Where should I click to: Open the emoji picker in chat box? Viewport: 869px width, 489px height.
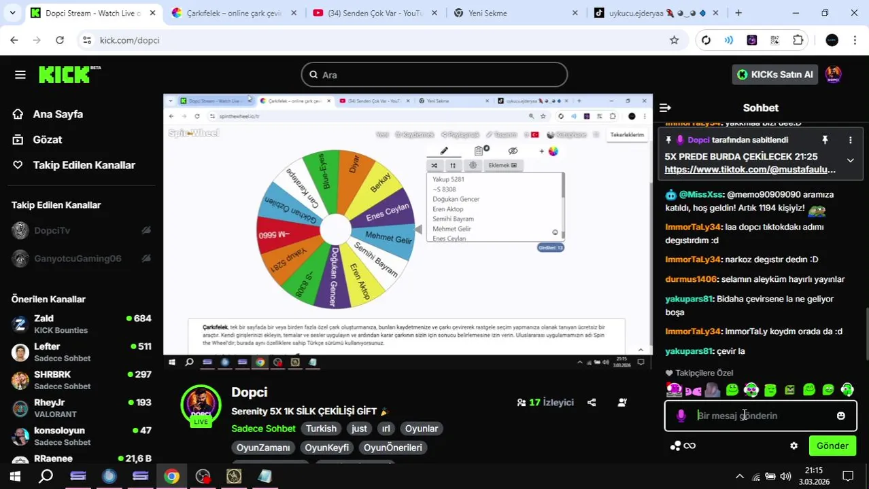[841, 416]
